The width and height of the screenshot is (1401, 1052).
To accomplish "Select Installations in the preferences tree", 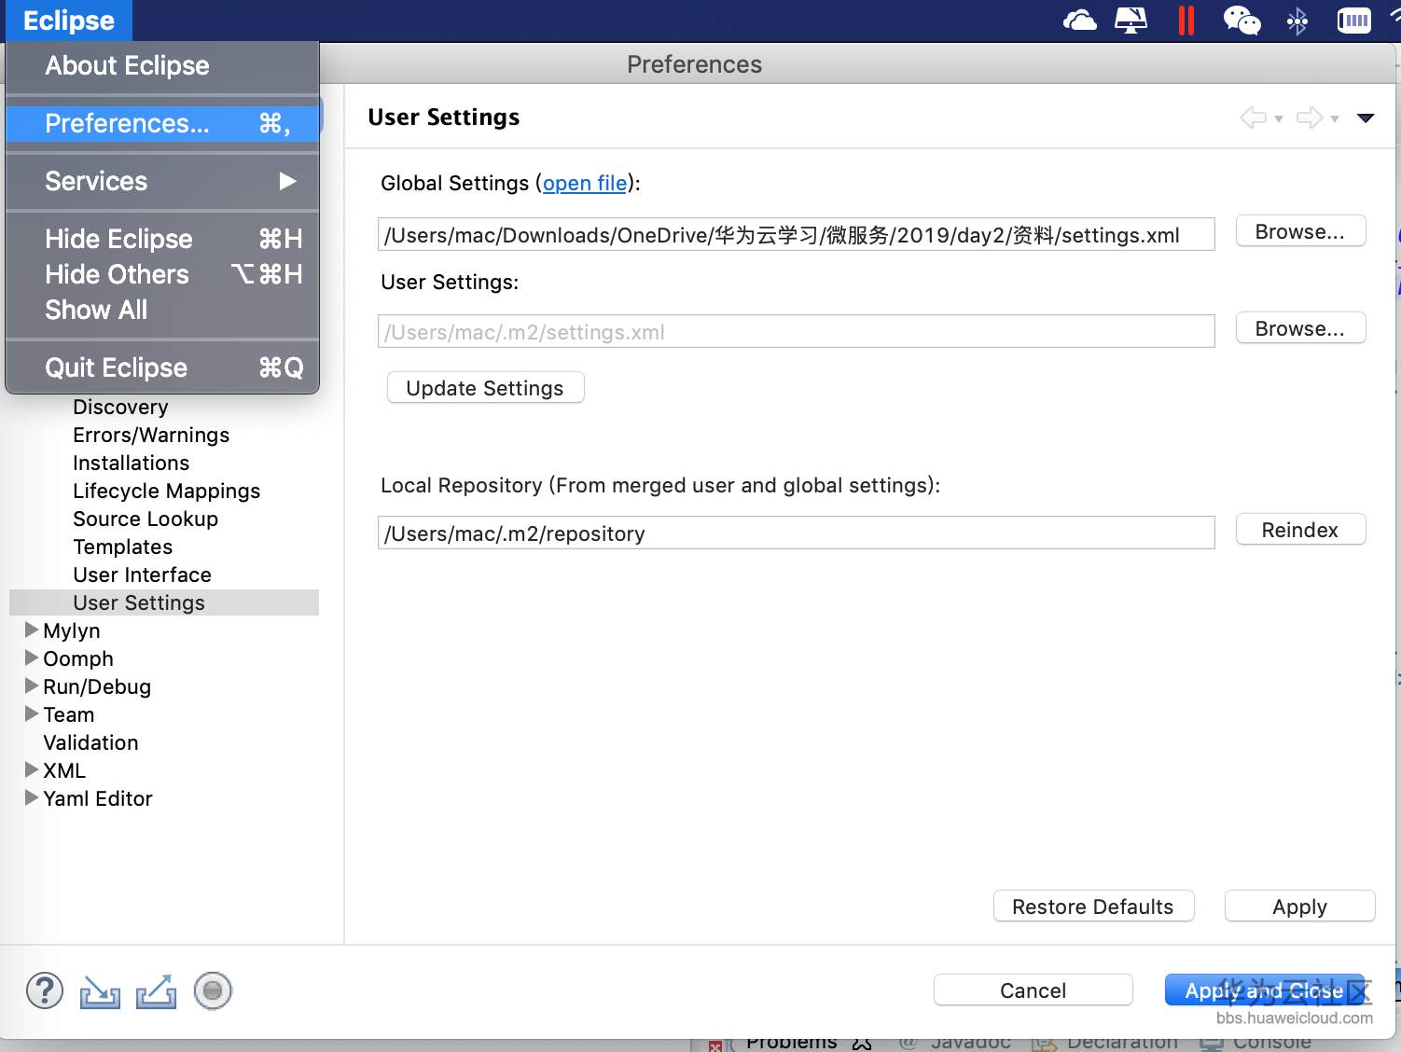I will click(131, 463).
